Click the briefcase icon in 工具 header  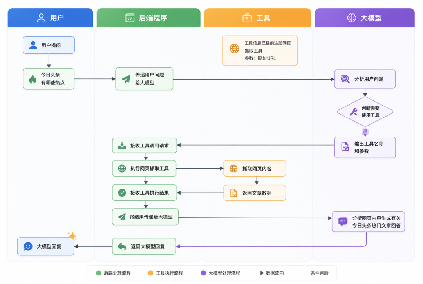point(247,18)
